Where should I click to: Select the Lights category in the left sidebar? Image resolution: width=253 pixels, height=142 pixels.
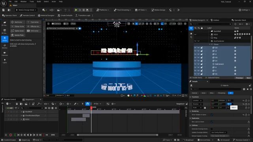[x=5, y=61]
